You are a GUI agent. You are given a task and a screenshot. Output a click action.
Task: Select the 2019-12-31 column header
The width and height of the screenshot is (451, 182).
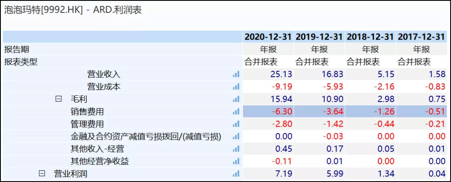(319, 37)
